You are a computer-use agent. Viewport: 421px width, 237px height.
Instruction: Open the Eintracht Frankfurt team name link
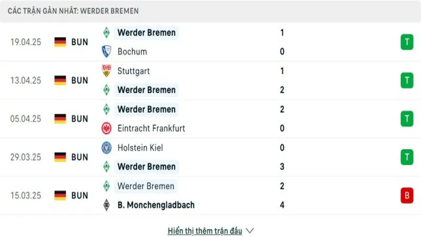[x=151, y=128]
